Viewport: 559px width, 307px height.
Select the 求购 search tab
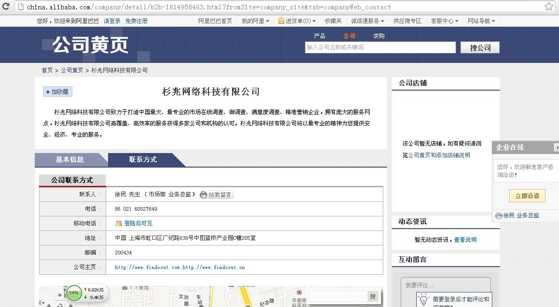[379, 36]
